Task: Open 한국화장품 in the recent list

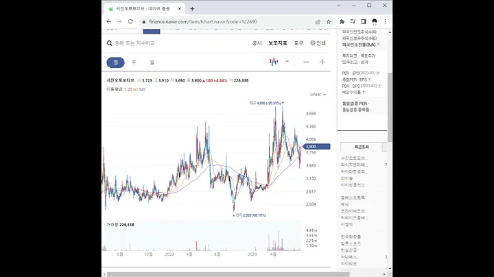Action: tap(351, 237)
